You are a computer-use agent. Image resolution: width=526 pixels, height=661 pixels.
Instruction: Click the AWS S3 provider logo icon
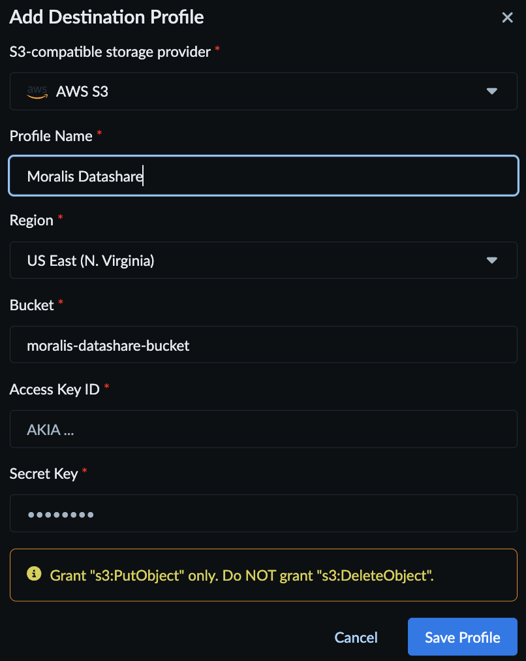pos(37,91)
